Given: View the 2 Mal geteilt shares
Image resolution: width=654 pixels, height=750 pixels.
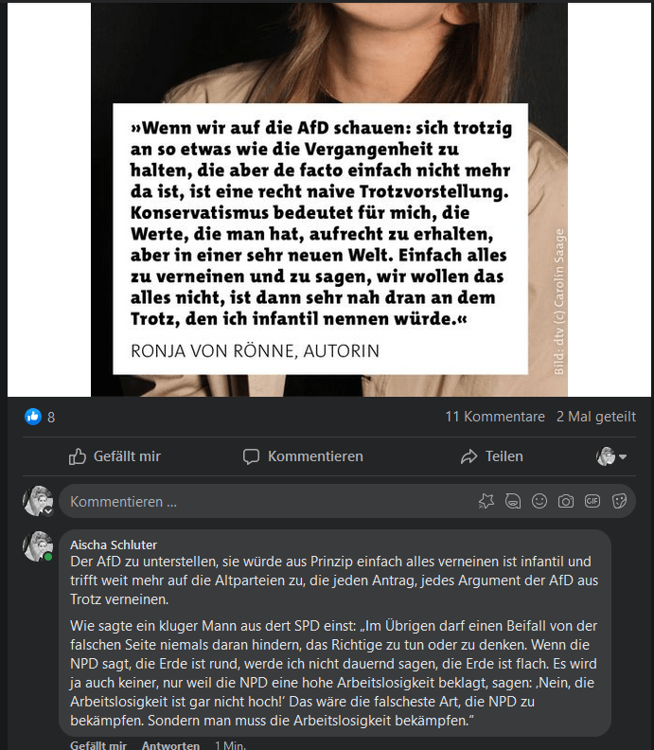Looking at the screenshot, I should pyautogui.click(x=596, y=417).
